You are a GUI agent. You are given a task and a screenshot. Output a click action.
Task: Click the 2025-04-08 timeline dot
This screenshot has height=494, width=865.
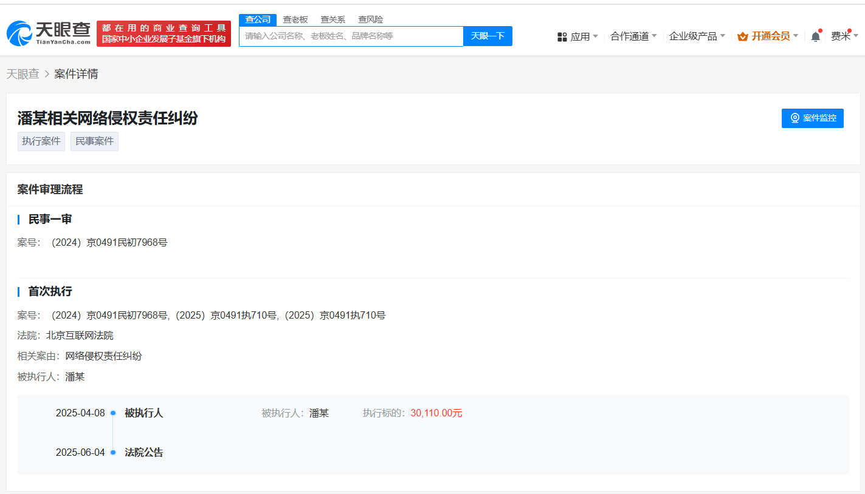click(113, 413)
